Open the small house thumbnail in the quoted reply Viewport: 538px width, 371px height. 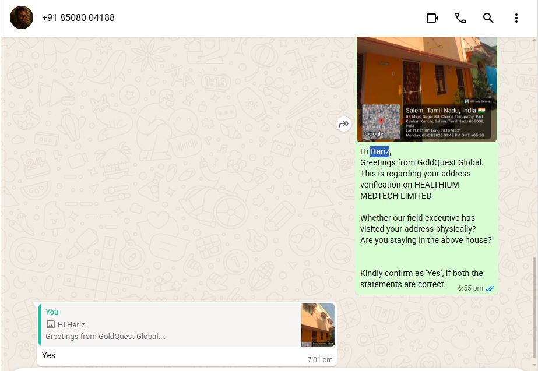pyautogui.click(x=318, y=325)
